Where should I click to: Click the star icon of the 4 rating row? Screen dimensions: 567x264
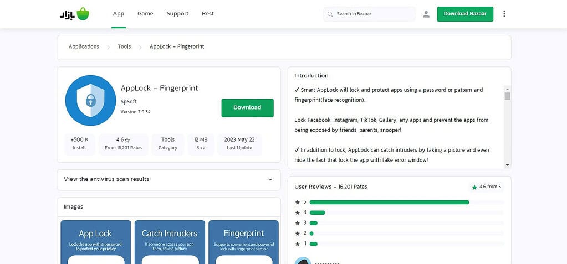pos(298,213)
